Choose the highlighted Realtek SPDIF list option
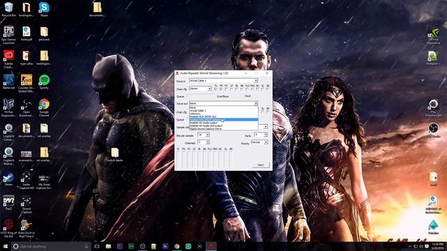Viewport: 447px width, 251px height. click(x=223, y=120)
